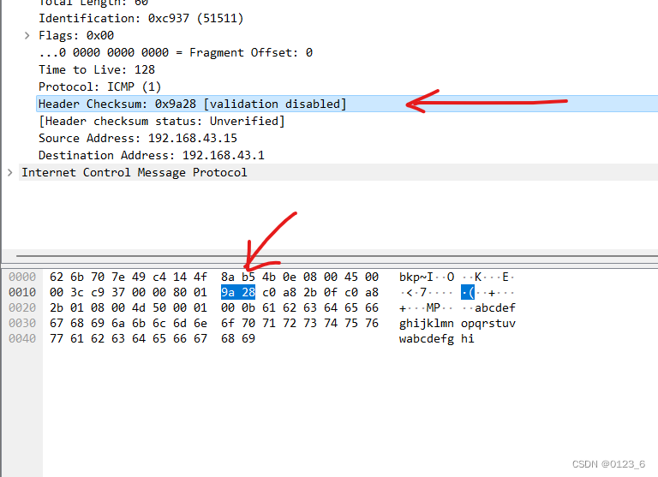Click ASCII text 'bkp~I' in hex pane
The width and height of the screenshot is (658, 477).
(x=416, y=277)
